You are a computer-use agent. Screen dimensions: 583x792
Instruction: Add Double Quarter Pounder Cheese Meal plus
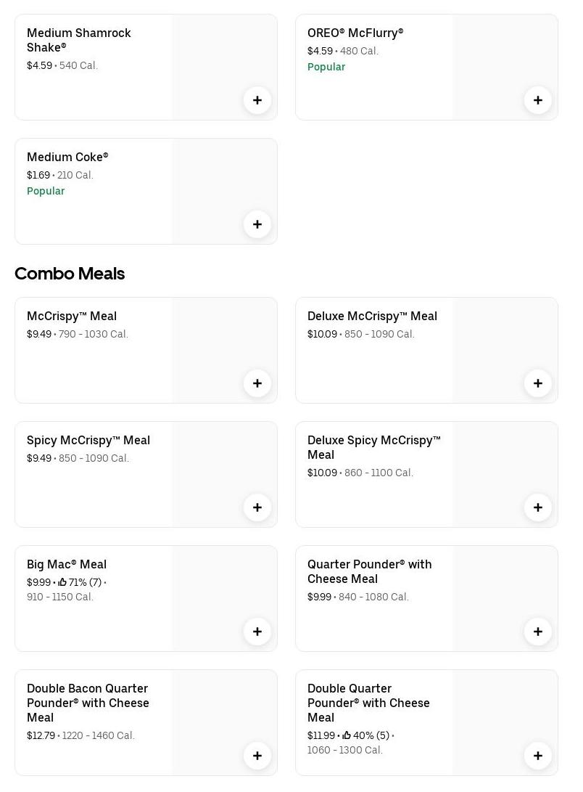538,756
